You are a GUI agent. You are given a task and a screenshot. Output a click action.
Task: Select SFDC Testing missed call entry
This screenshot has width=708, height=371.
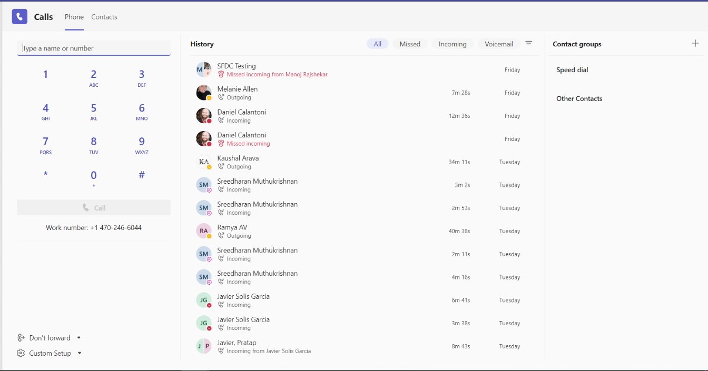(363, 69)
